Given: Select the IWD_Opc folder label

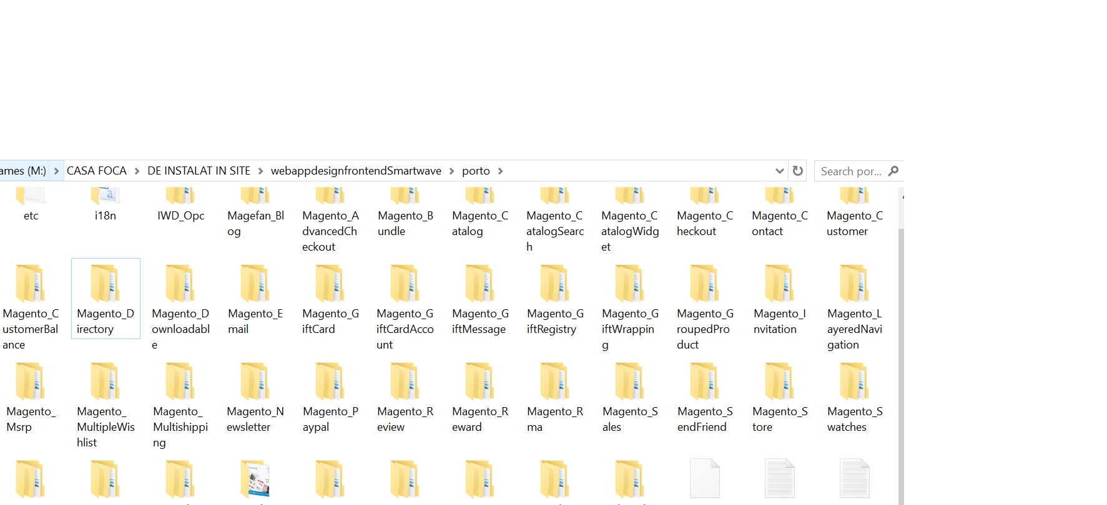Looking at the screenshot, I should (x=180, y=216).
